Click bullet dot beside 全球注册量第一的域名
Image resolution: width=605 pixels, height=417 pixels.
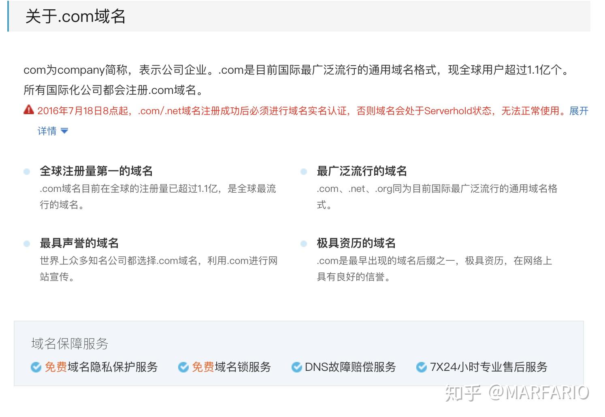(27, 172)
